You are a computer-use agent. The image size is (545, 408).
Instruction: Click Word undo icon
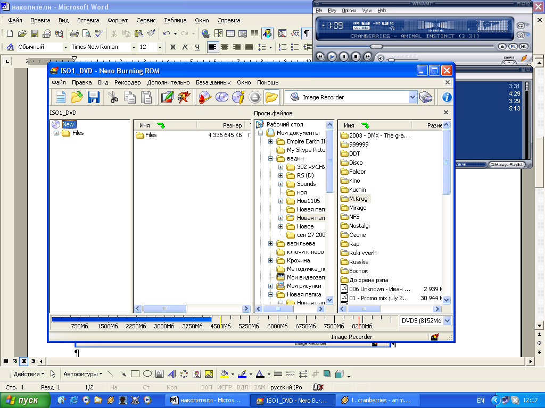167,33
